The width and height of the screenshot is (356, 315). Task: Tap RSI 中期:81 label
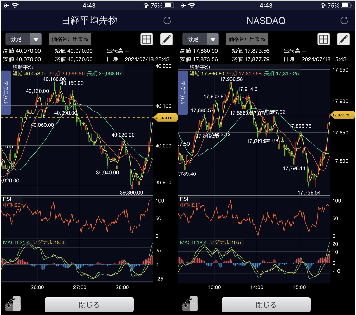pyautogui.click(x=189, y=205)
